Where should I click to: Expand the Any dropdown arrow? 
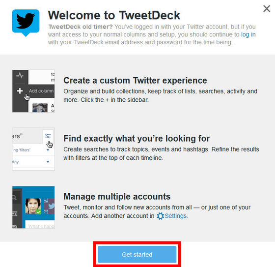pos(48,162)
